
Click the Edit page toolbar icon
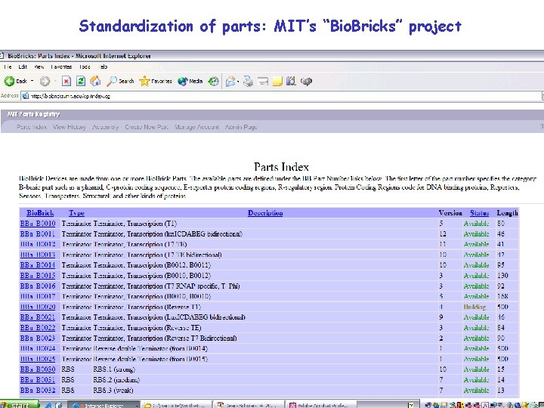click(263, 81)
